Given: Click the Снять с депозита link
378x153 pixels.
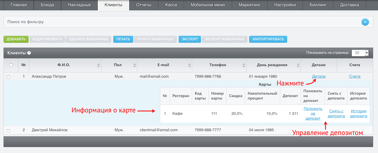Looking at the screenshot, I should pos(336,113).
